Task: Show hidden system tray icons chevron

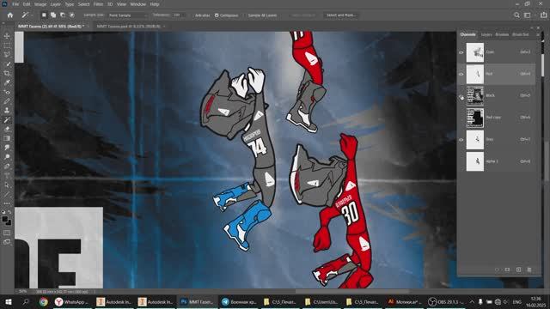Action: [x=472, y=301]
